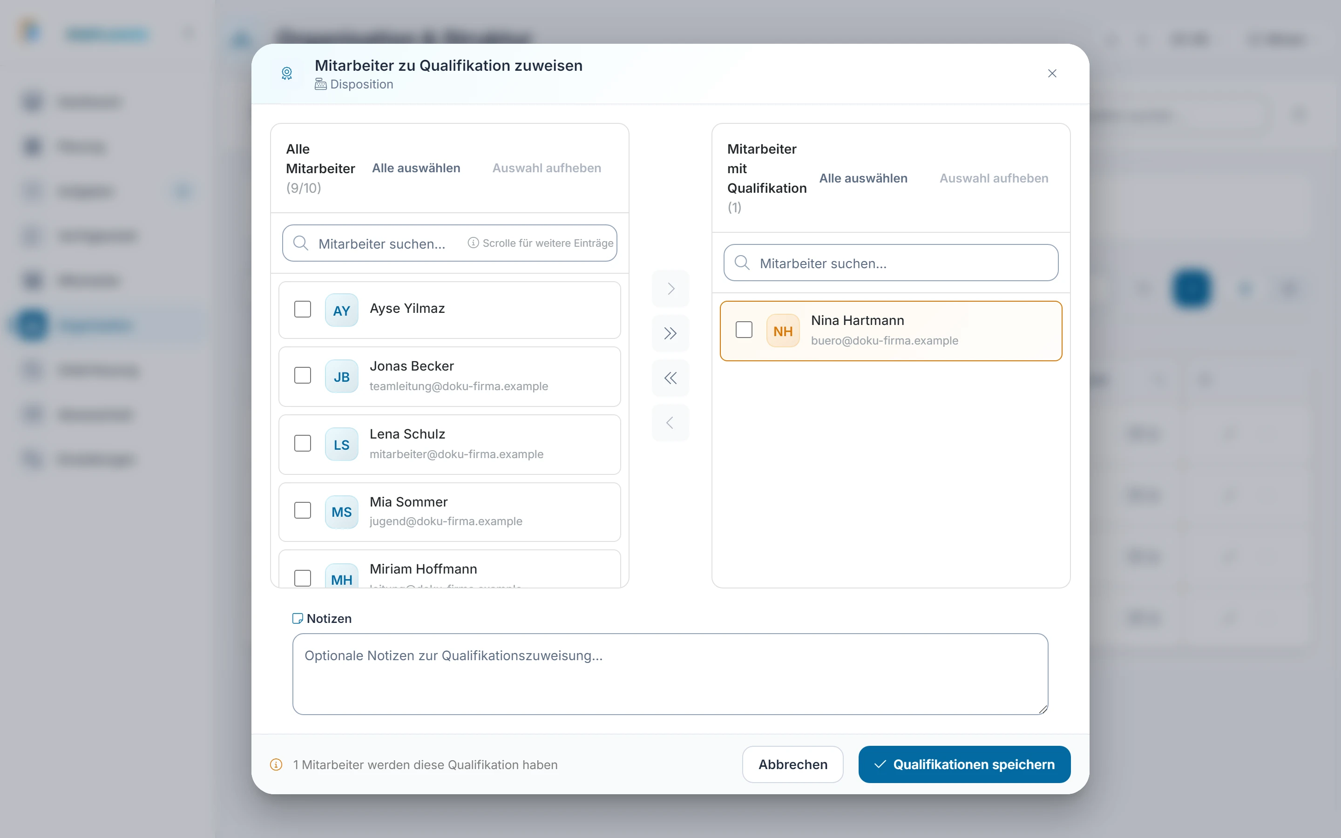Click the footer qualification count message
The height and width of the screenshot is (838, 1341).
coord(425,765)
